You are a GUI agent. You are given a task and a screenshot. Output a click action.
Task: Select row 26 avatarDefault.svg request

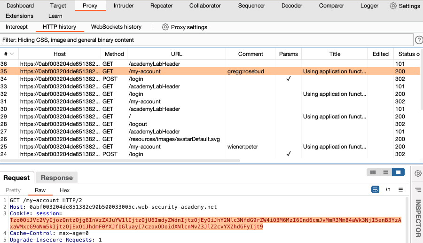pos(210,139)
